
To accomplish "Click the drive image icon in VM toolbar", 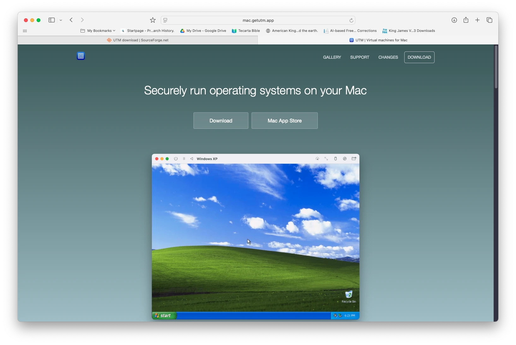I will [x=345, y=159].
